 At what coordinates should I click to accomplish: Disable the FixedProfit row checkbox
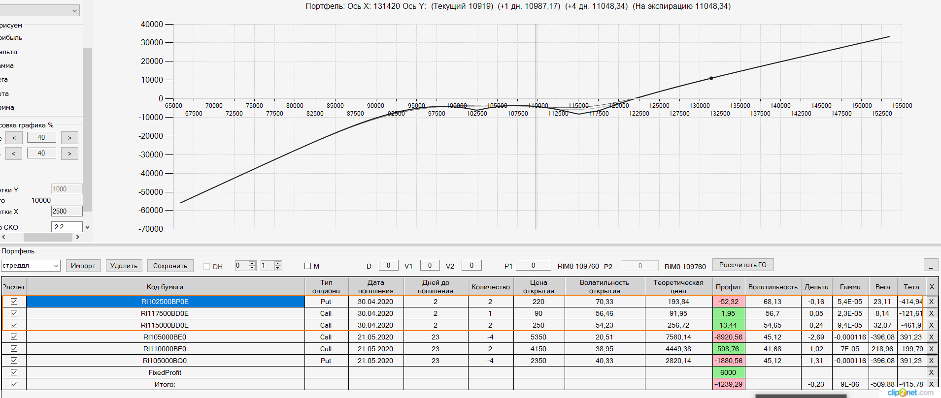coord(14,372)
